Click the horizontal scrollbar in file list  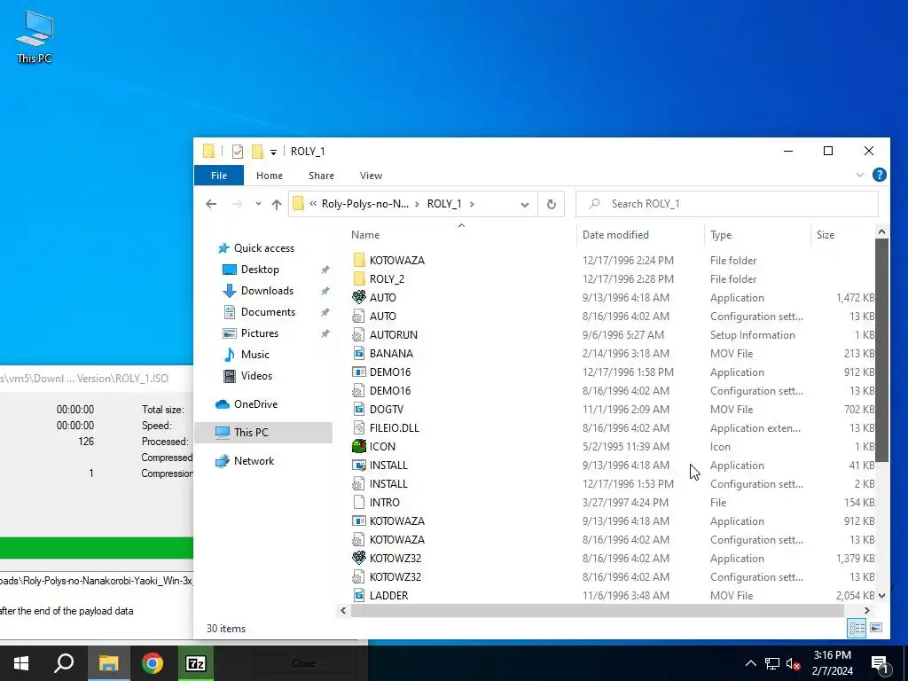point(597,610)
